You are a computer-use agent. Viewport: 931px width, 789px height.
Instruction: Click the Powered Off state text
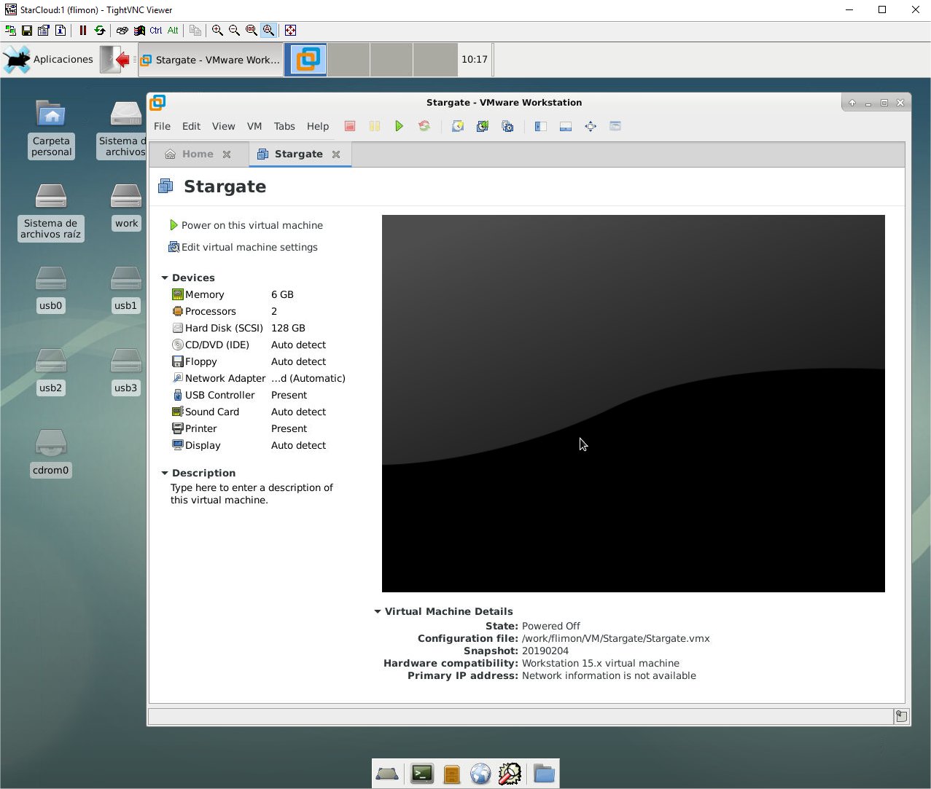pos(551,626)
